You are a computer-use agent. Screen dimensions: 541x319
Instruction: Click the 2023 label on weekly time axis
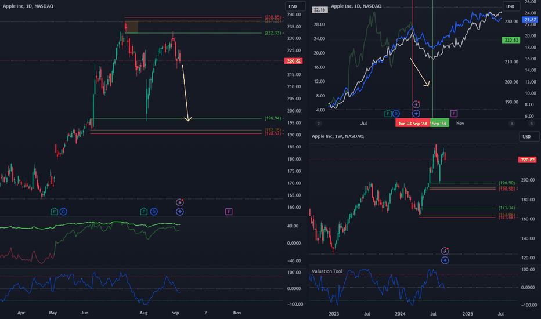(x=334, y=314)
